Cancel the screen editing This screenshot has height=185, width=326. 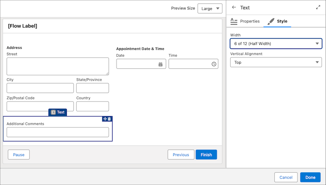click(286, 177)
